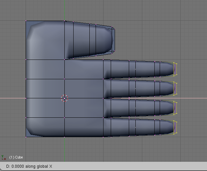Click the XY axis indicator icon
207x171 pixels.
[4, 158]
